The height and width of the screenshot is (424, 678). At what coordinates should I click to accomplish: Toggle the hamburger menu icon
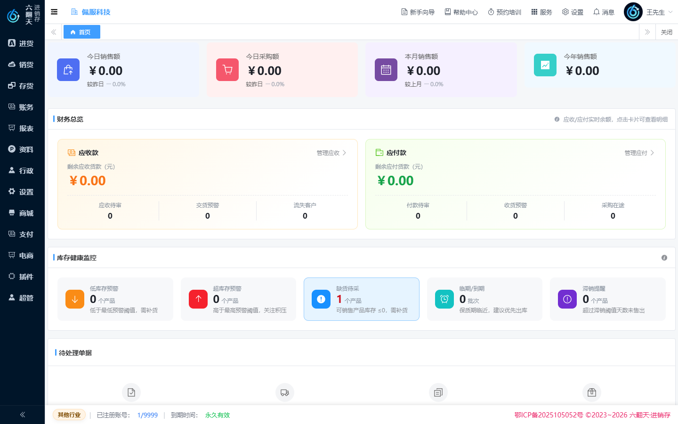click(54, 12)
